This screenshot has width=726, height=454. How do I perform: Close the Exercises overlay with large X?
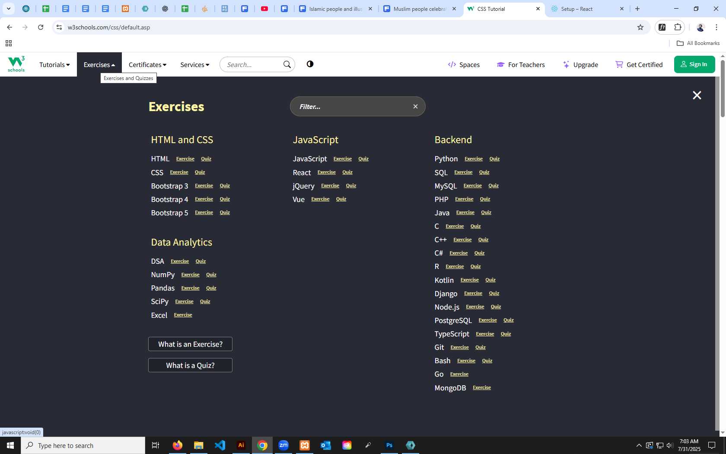tap(697, 95)
